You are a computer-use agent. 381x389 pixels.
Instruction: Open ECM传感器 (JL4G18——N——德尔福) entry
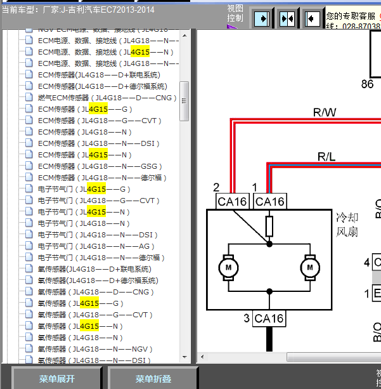(102, 178)
